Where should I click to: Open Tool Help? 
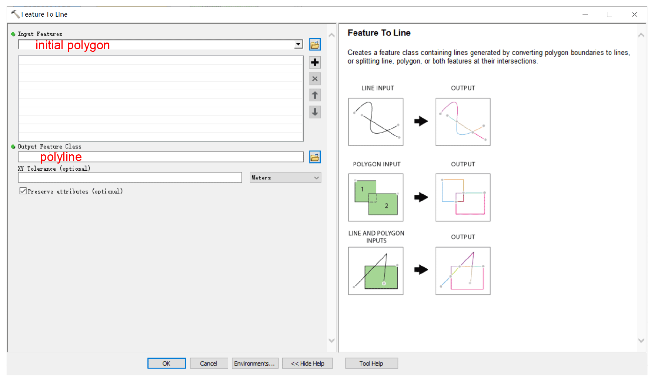(x=371, y=363)
